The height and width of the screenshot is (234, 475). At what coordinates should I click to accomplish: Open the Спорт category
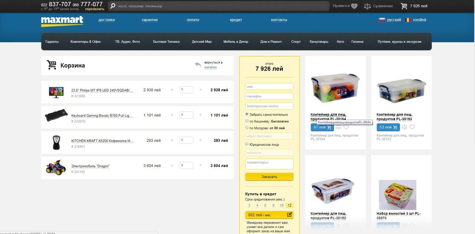point(296,42)
